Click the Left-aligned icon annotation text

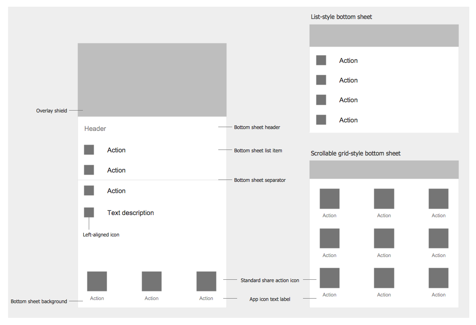tap(101, 235)
